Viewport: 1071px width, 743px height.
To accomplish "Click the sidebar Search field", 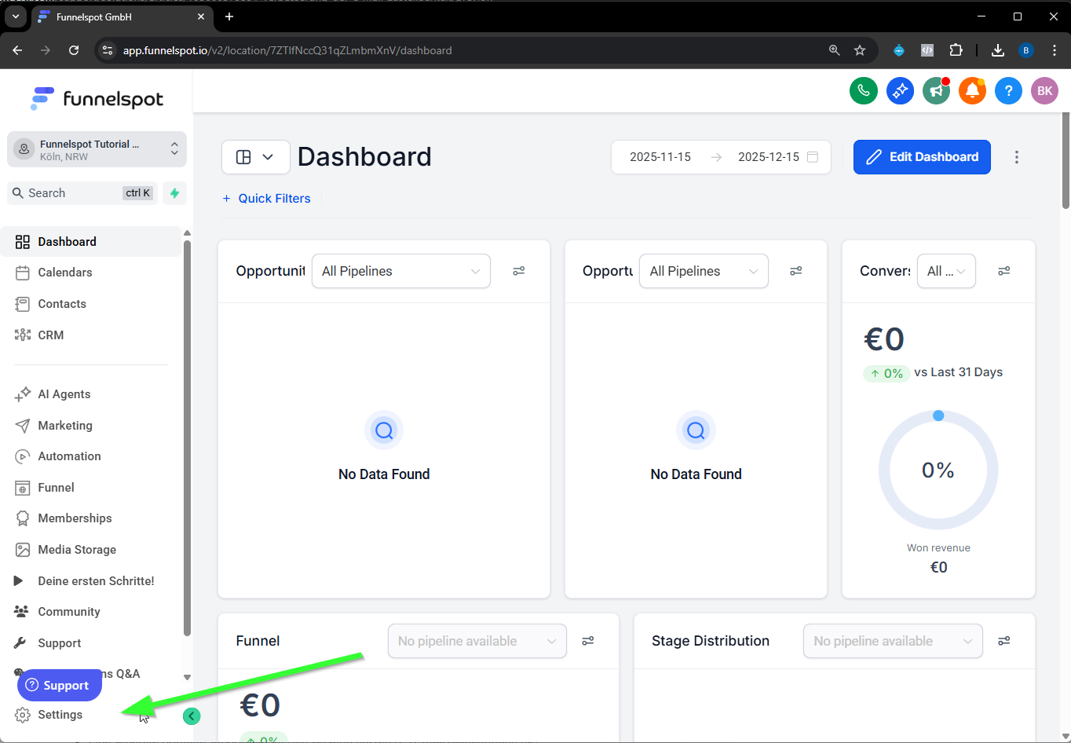I will pos(82,193).
